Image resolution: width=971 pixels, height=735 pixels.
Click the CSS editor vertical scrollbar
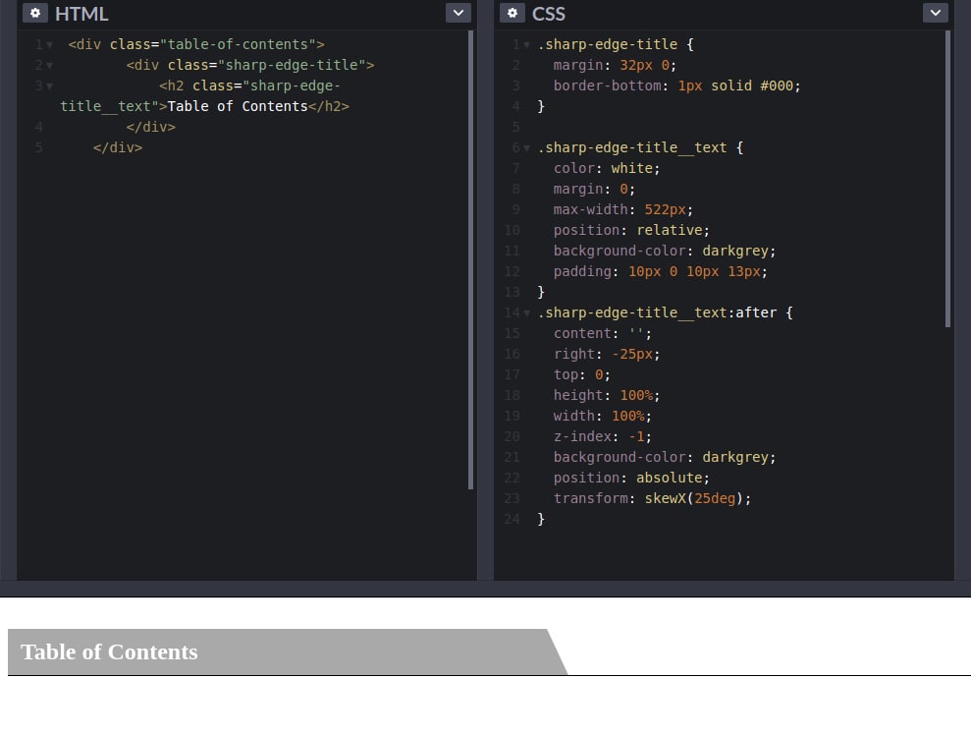[947, 179]
